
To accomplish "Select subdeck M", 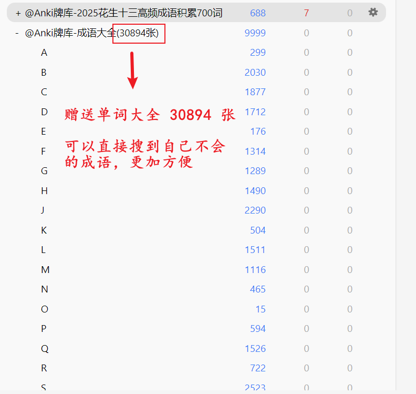I will tap(45, 270).
